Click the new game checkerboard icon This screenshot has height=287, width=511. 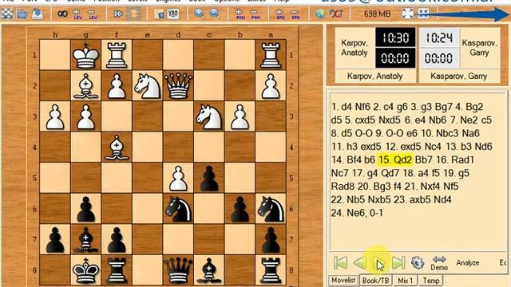click(x=7, y=14)
